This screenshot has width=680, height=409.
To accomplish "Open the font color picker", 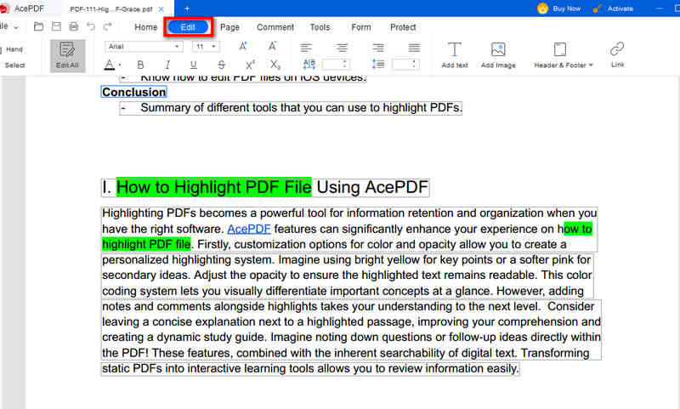I will point(112,65).
